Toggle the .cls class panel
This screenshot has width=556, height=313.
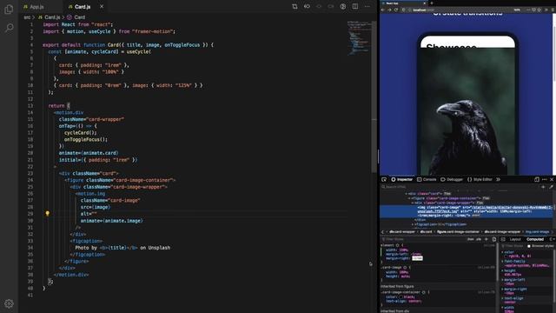point(479,240)
